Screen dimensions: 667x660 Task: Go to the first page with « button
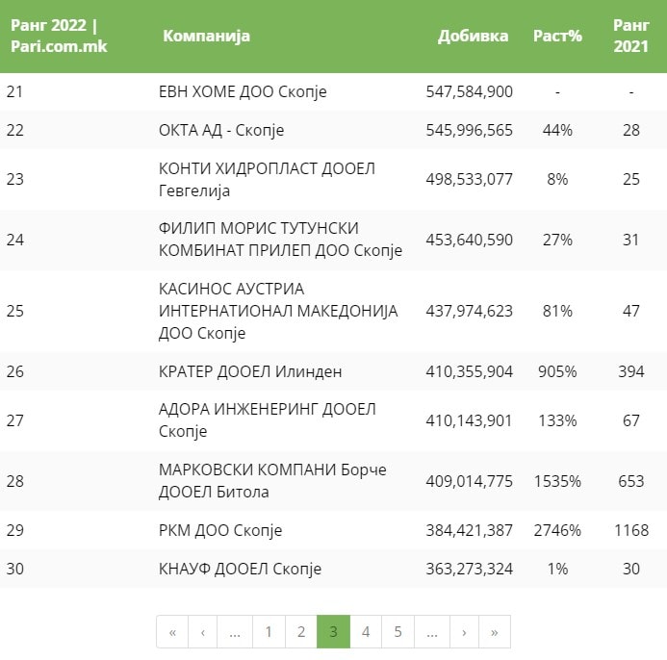point(172,632)
